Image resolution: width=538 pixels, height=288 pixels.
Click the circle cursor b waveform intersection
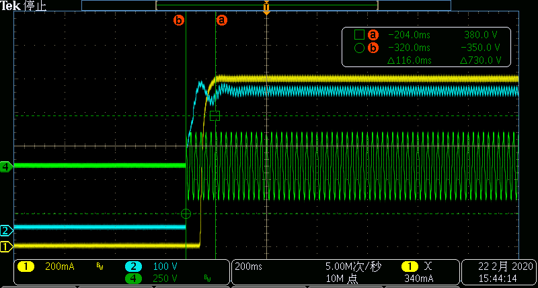pyautogui.click(x=186, y=213)
